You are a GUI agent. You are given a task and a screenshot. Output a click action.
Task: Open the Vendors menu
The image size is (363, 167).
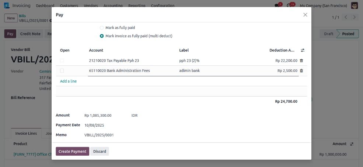[x=91, y=6]
